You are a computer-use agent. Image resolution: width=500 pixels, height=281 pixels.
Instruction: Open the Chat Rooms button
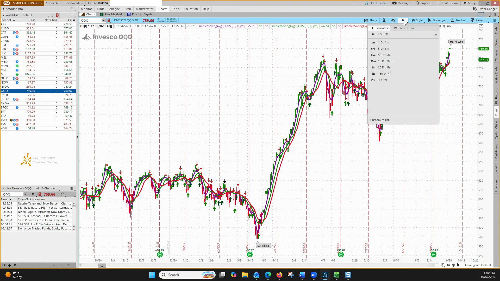pos(447,3)
